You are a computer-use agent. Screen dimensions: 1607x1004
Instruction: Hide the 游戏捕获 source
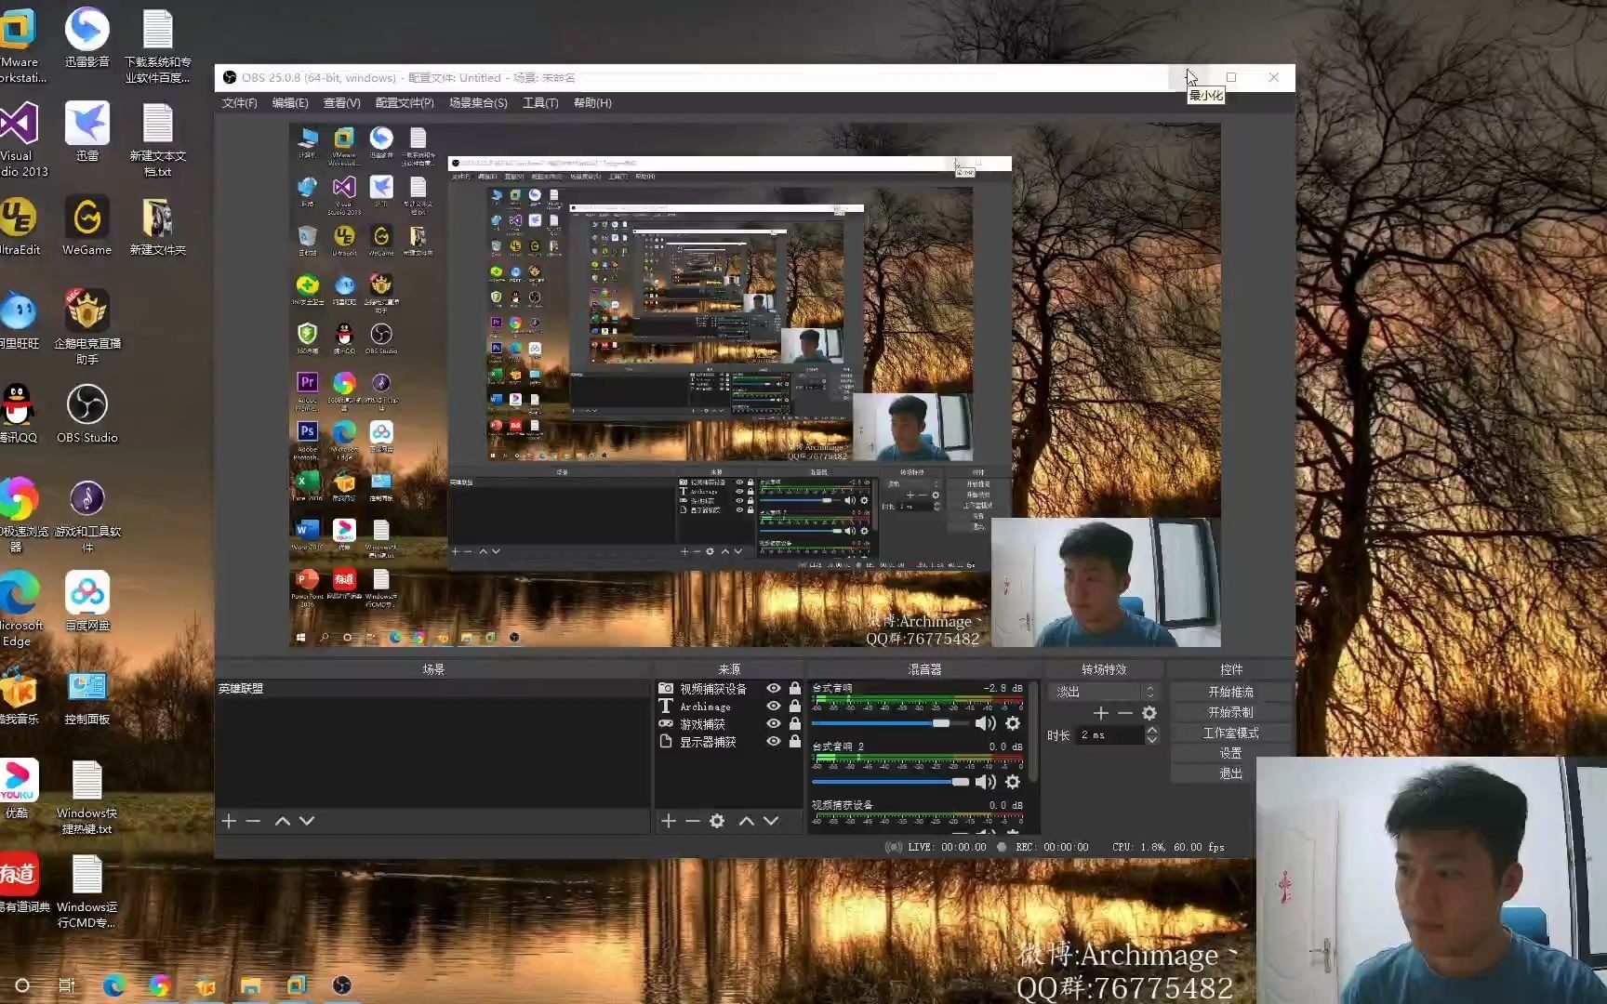coord(773,724)
